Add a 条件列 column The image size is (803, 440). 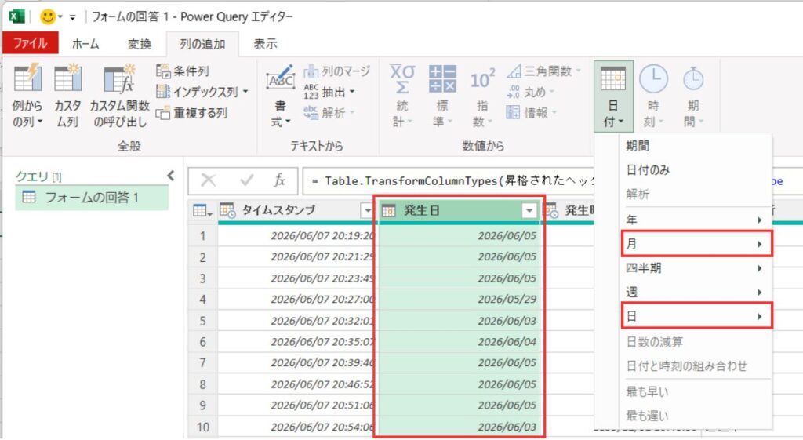tap(183, 71)
